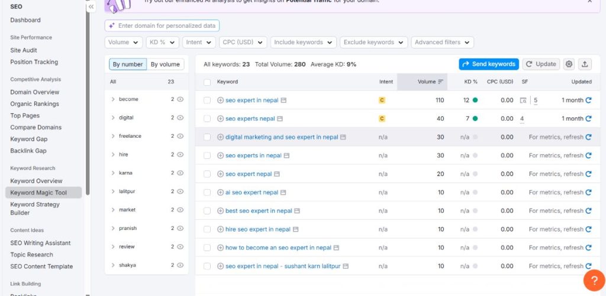This screenshot has width=606, height=296.
Task: Open how to become an seo expert link
Action: coord(278,248)
